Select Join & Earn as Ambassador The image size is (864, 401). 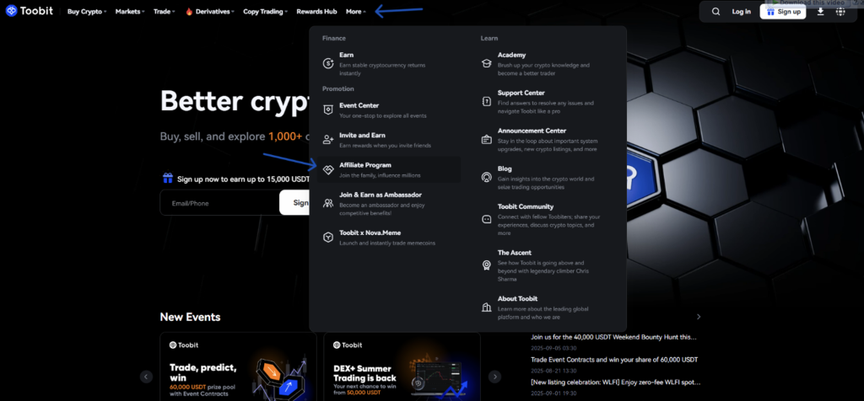tap(388, 203)
